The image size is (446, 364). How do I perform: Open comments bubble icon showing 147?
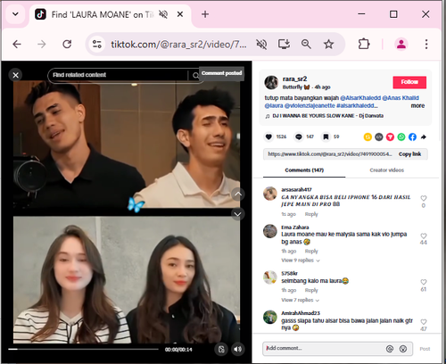pos(299,136)
